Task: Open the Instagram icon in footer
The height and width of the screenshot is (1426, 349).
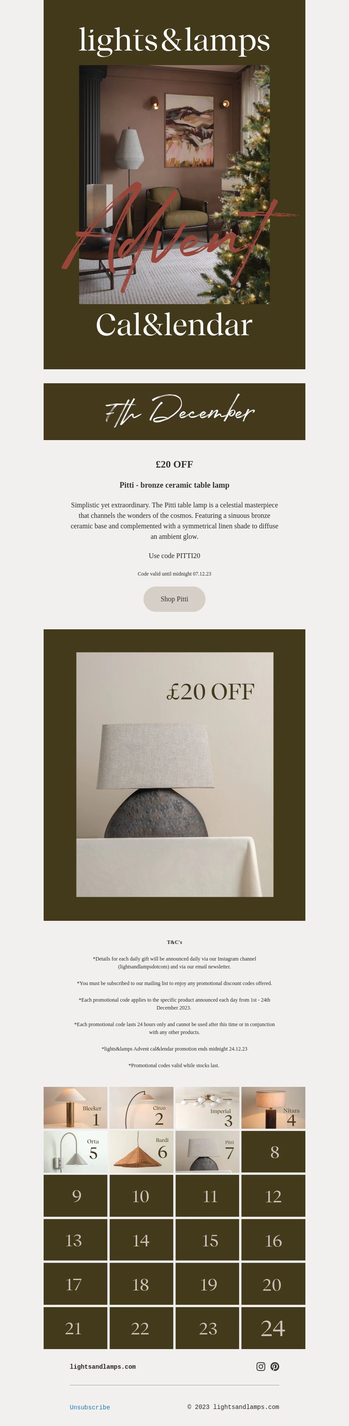Action: (260, 1366)
